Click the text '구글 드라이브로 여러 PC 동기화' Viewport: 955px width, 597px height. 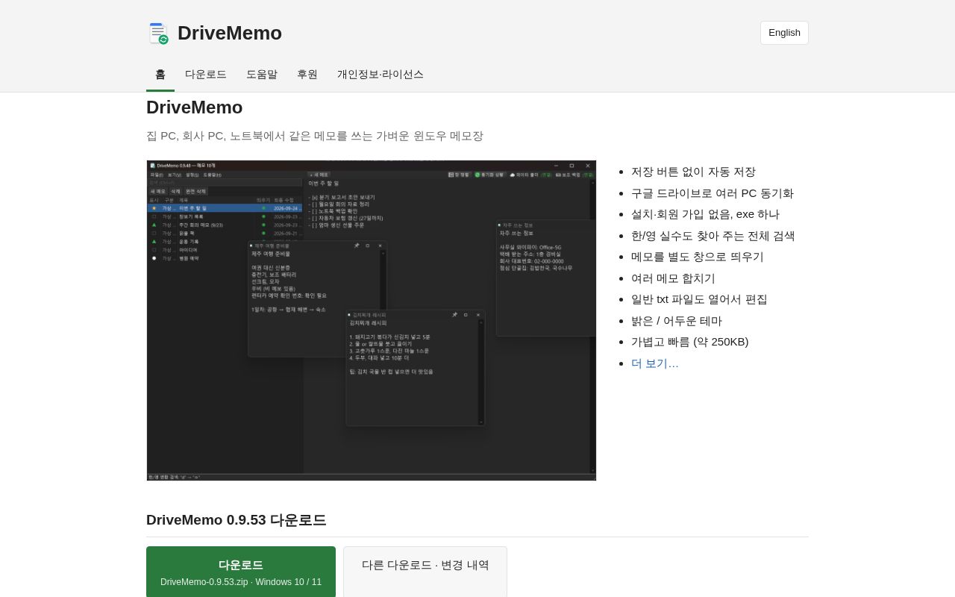pyautogui.click(x=713, y=193)
